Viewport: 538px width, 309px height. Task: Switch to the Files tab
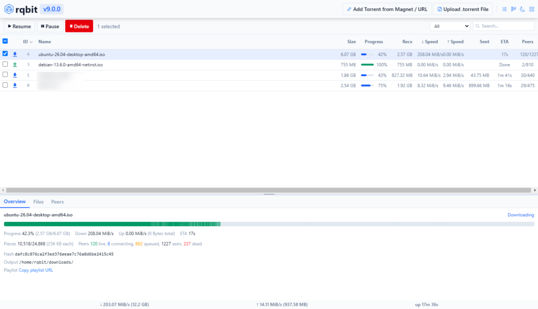(x=38, y=202)
